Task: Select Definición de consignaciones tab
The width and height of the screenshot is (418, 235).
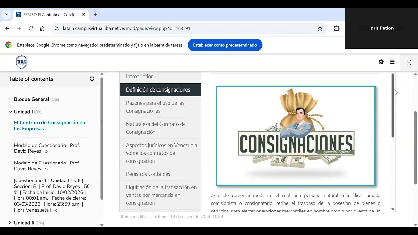Action: [x=160, y=90]
